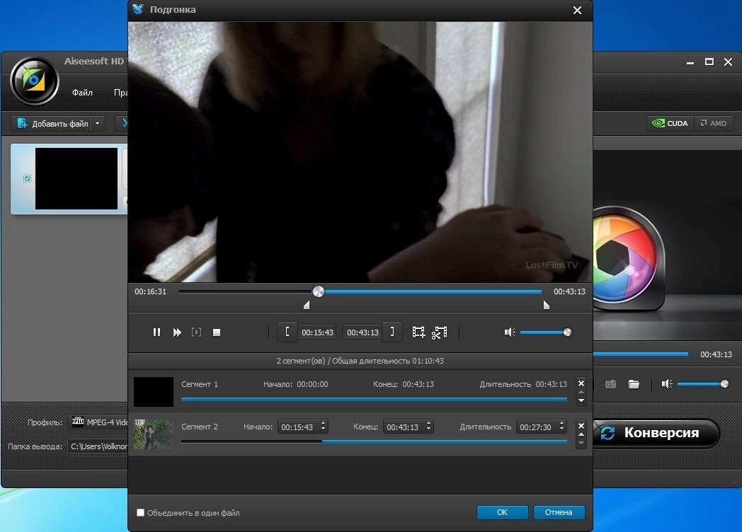Open snapshot folder icon in preview
The height and width of the screenshot is (532, 742).
tap(634, 384)
